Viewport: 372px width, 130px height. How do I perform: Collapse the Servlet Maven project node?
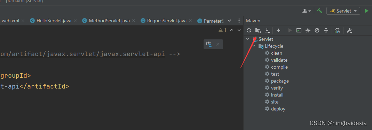pyautogui.click(x=248, y=39)
